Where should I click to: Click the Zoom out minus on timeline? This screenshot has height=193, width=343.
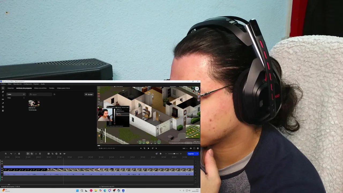tap(166, 154)
